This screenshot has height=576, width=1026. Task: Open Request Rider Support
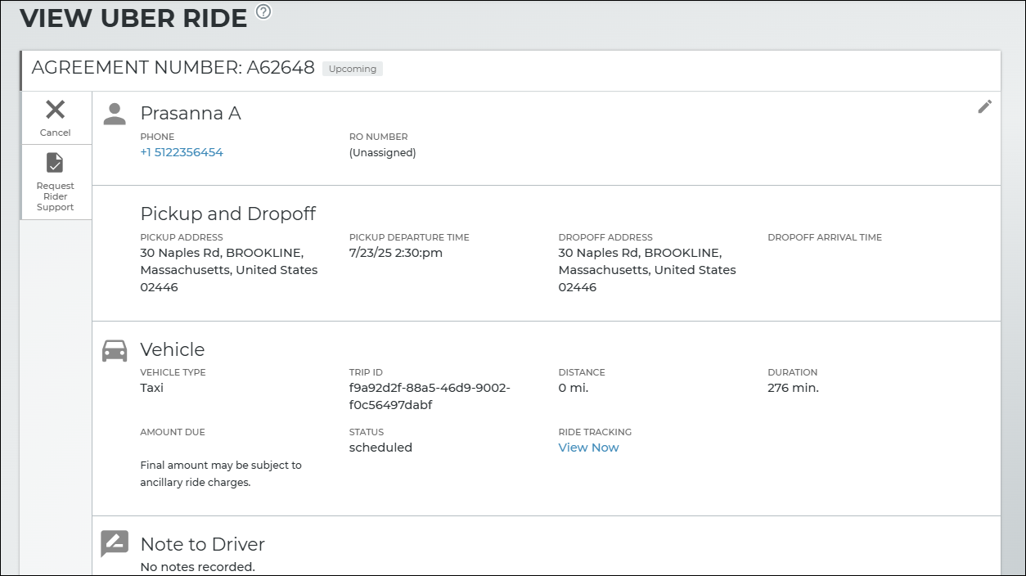pyautogui.click(x=55, y=163)
